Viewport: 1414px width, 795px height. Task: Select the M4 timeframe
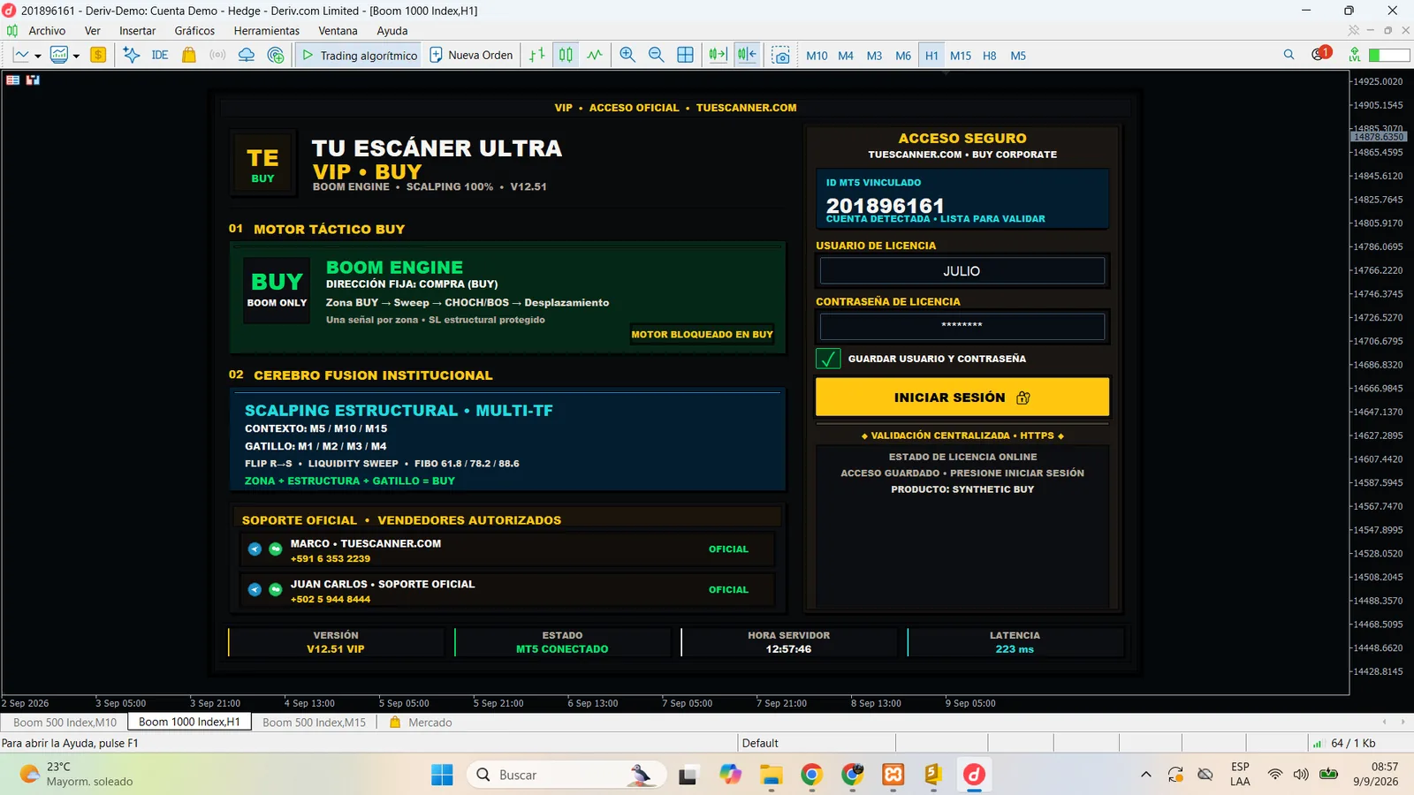846,56
